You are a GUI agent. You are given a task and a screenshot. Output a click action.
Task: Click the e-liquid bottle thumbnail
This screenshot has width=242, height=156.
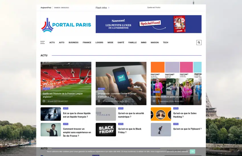pos(51,114)
